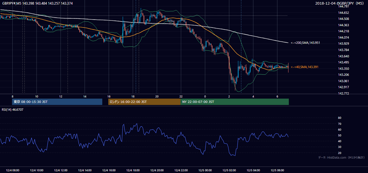Click the 2018-12-04 GBP/JPY (M5) title
The image size is (368, 173).
tap(340, 3)
